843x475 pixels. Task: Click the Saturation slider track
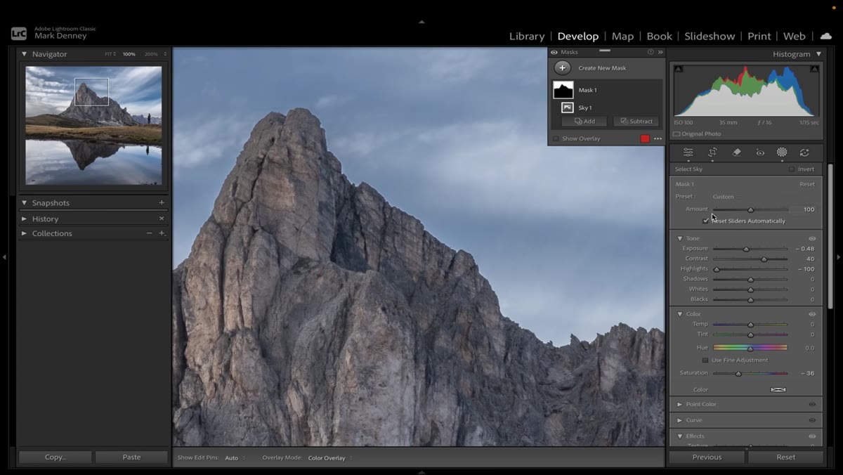click(x=750, y=373)
